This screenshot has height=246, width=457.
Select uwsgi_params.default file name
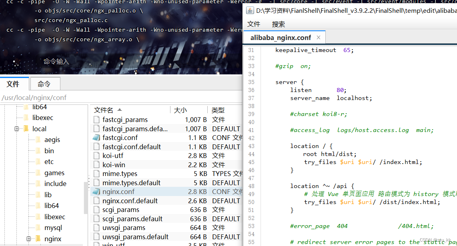135,237
